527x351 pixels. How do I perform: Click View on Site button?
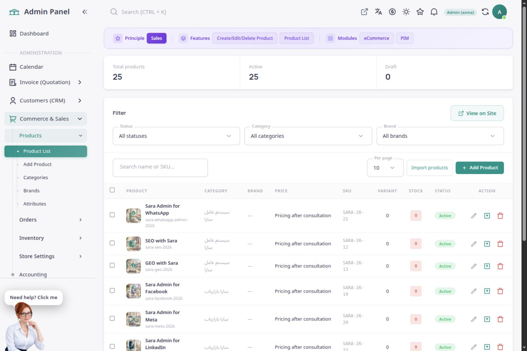(x=477, y=113)
